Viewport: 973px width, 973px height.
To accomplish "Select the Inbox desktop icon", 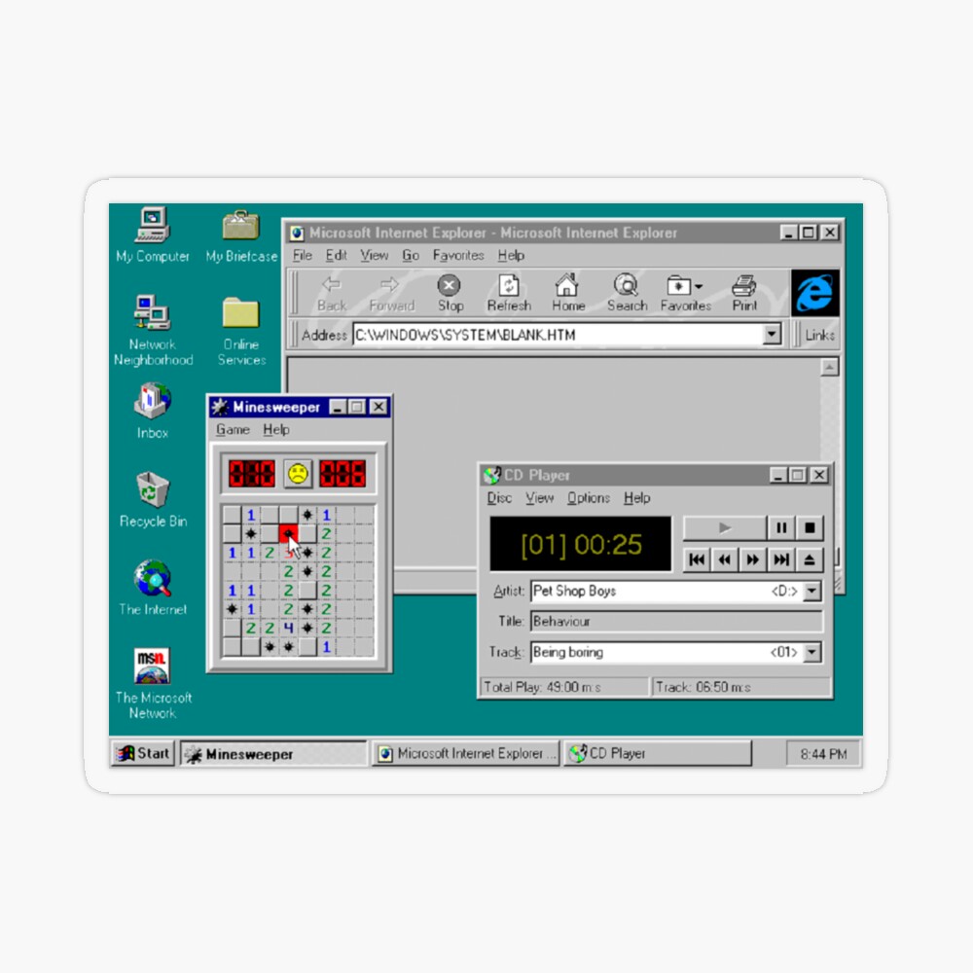I will point(152,411).
